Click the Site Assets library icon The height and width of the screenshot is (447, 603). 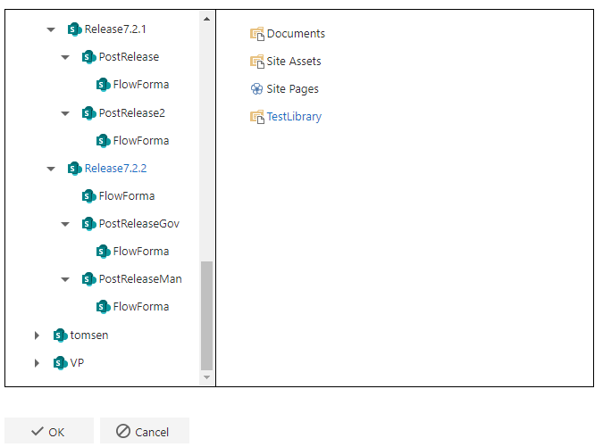click(x=257, y=62)
